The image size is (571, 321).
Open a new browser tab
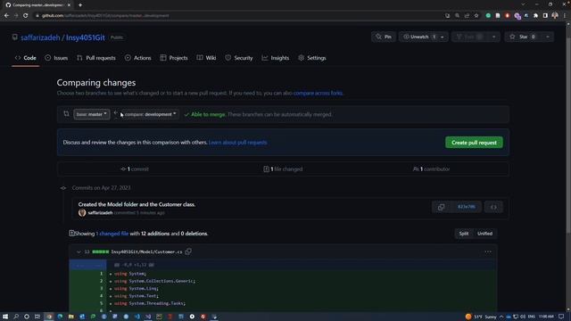80,5
